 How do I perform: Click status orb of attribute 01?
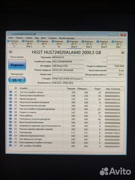coord(11,92)
